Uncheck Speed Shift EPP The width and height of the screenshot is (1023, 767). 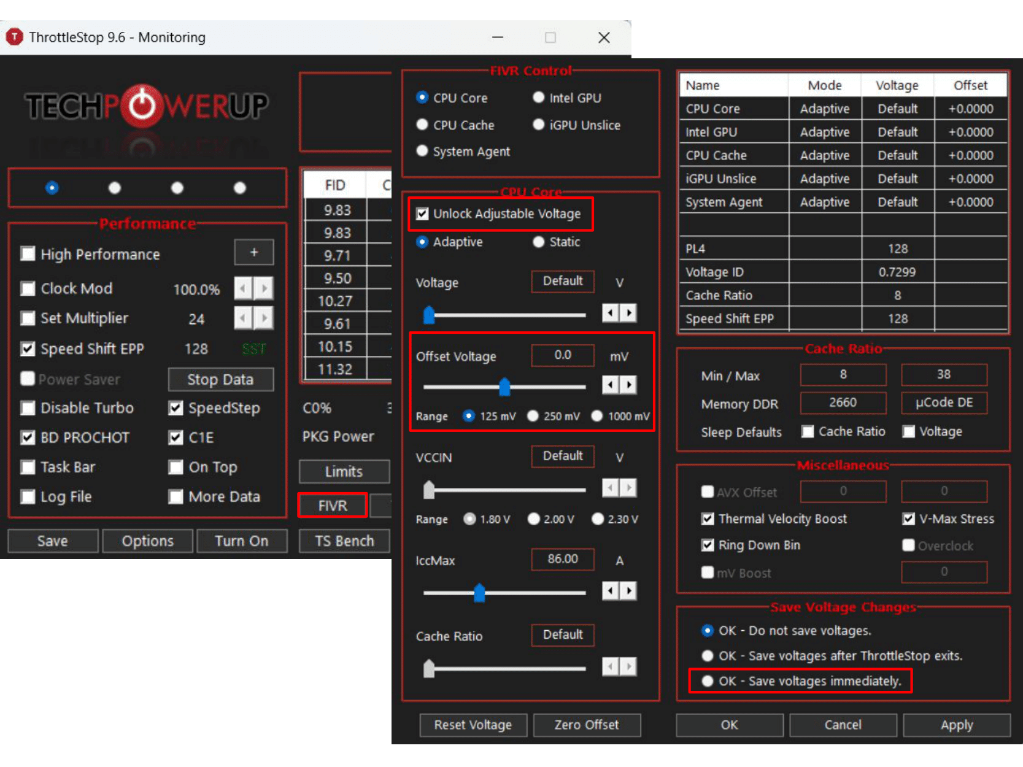coord(28,349)
